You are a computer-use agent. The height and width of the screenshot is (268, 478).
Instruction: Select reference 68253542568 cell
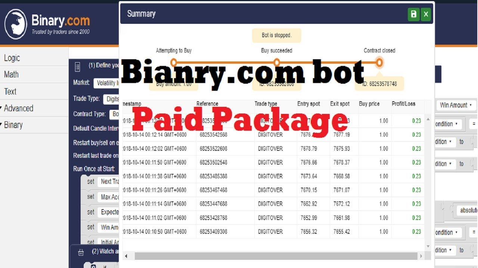[225, 135]
